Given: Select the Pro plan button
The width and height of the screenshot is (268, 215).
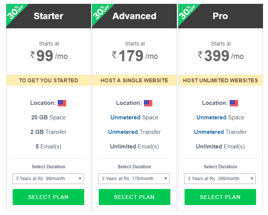Looking at the screenshot, I should click(x=220, y=197).
